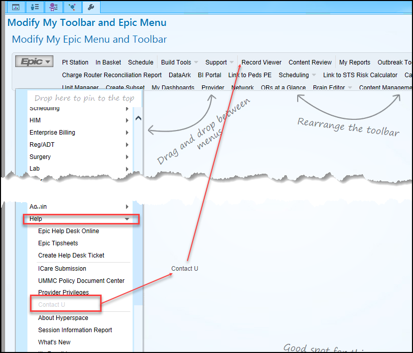Screen dimensions: 413x353
Task: Choose ICare Submission in Help menu
Action: pos(62,269)
